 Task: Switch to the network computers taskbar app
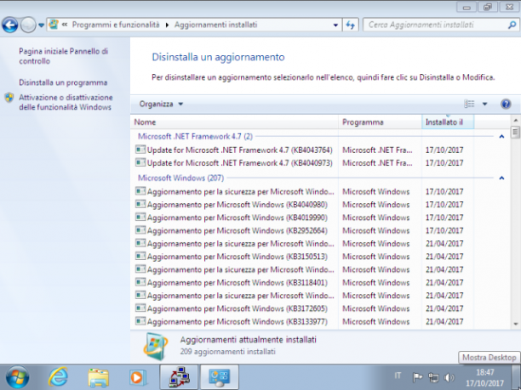pos(179,377)
